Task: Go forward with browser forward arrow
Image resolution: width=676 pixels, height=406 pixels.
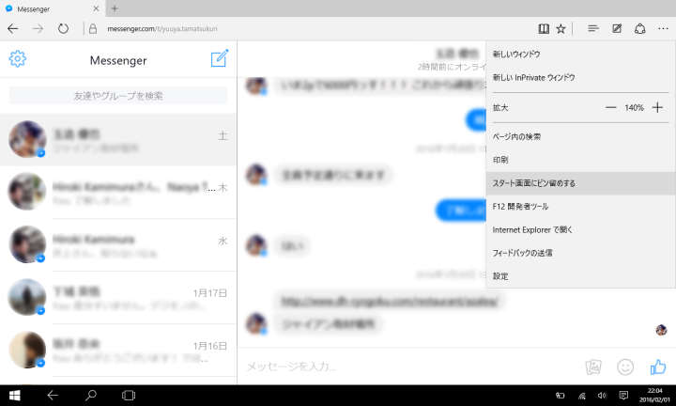Action: point(38,29)
